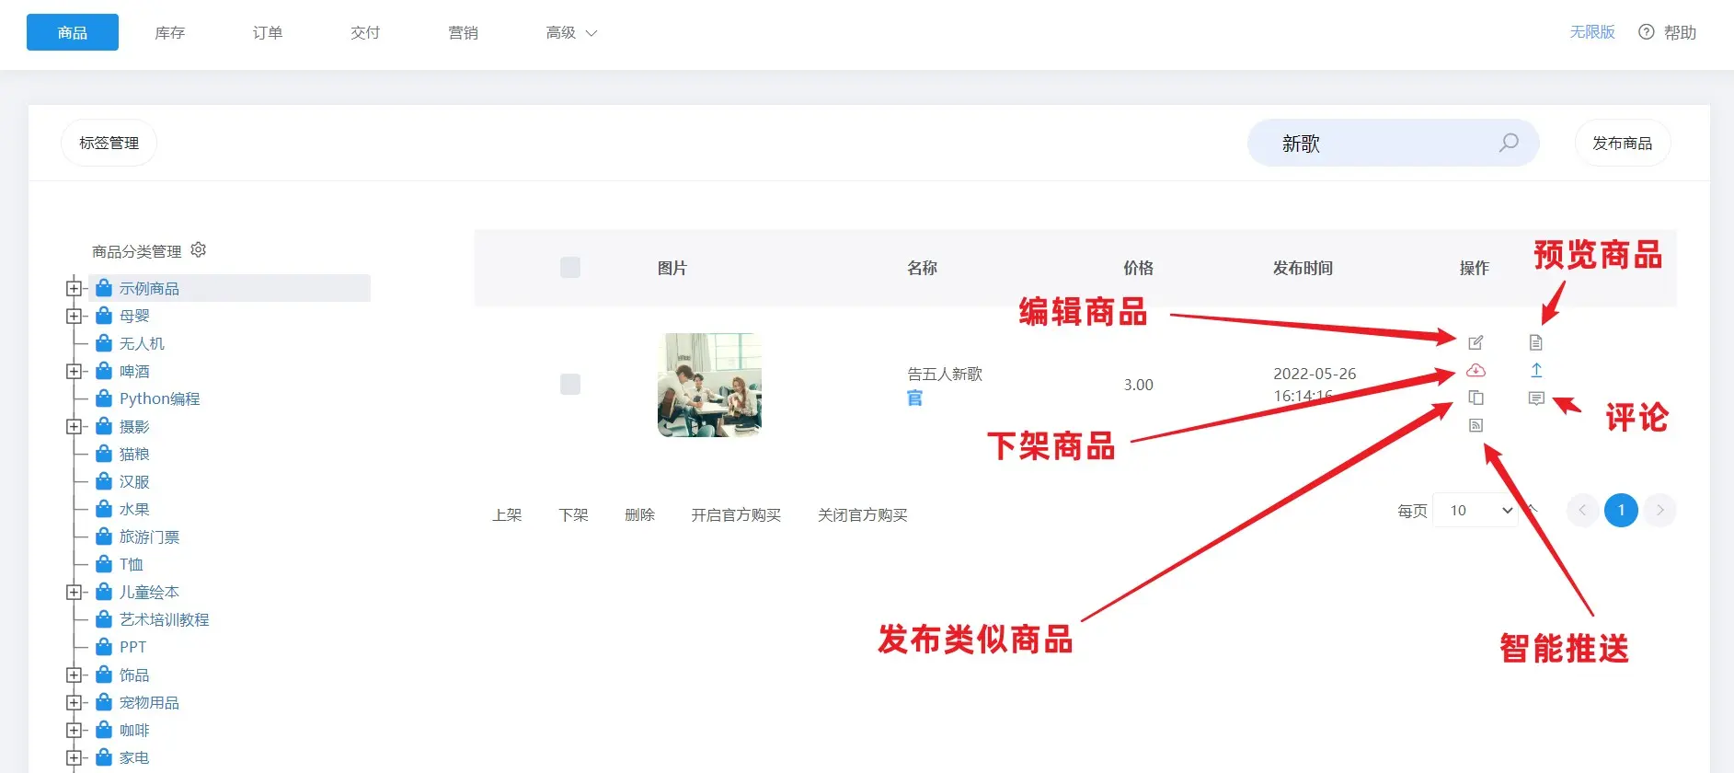1734x773 pixels.
Task: Click the edit product pencil icon
Action: pos(1476,343)
